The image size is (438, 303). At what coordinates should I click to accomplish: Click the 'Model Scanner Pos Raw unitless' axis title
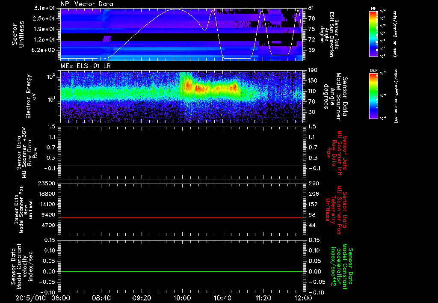click(x=24, y=210)
